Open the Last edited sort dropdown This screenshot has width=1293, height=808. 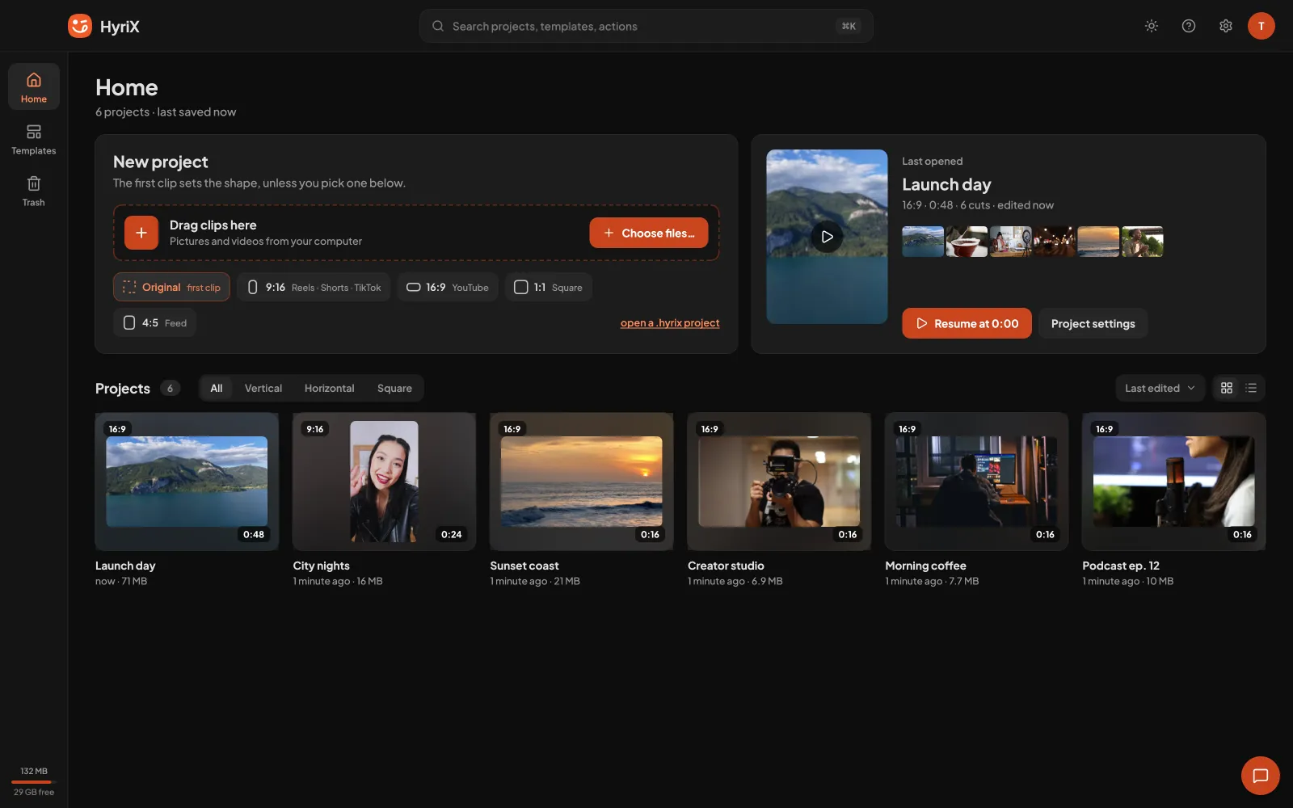(1160, 388)
